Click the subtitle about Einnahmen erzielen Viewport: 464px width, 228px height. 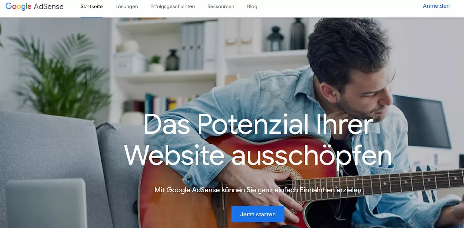(258, 190)
